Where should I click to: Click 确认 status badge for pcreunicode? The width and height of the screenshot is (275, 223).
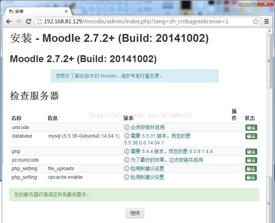point(251,160)
